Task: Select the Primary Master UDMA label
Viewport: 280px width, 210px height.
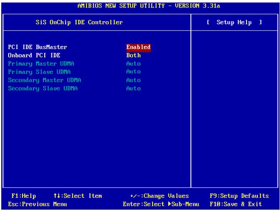Action: pos(41,64)
